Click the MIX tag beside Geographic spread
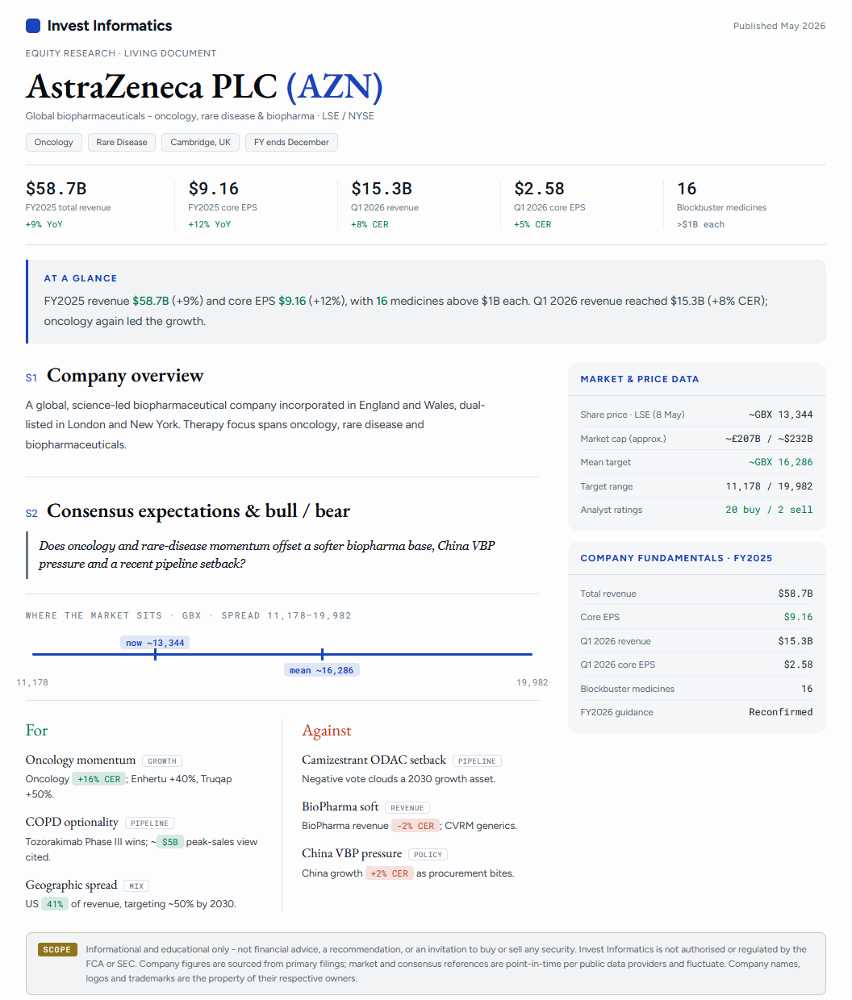852x1000 pixels. [136, 885]
